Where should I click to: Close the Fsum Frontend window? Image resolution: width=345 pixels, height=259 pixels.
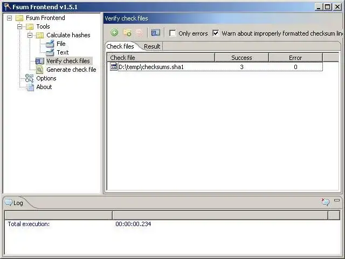click(337, 7)
